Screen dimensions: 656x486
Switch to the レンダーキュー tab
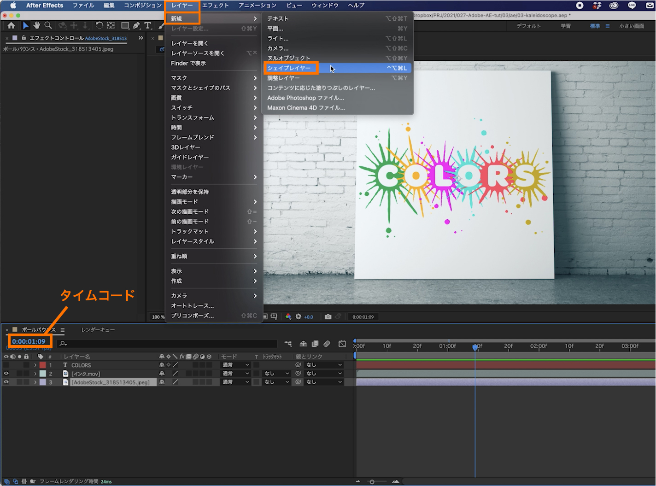tap(98, 330)
